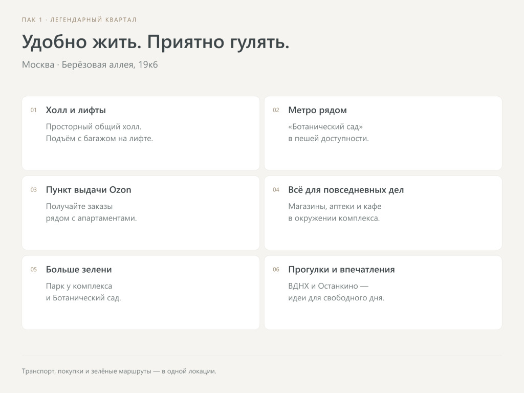524x393 pixels.
Task: Click the text 'Получайте заказы'
Action: (x=79, y=207)
